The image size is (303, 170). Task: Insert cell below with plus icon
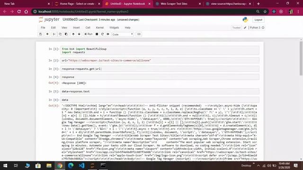[47, 34]
